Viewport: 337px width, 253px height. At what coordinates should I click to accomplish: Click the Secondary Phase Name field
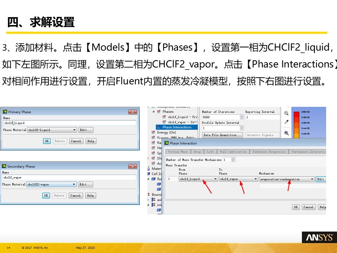69,177
